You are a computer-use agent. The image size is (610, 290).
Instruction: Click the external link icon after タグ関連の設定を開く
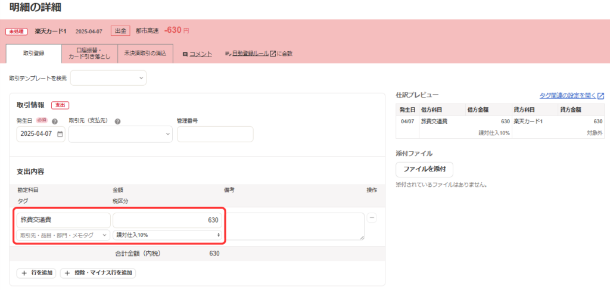click(x=600, y=95)
